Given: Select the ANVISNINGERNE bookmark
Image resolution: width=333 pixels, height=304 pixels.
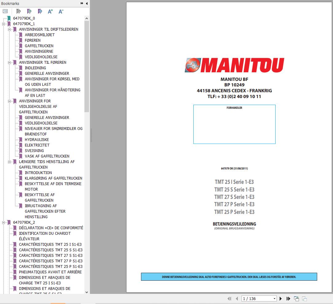Looking at the screenshot, I should click(39, 51).
